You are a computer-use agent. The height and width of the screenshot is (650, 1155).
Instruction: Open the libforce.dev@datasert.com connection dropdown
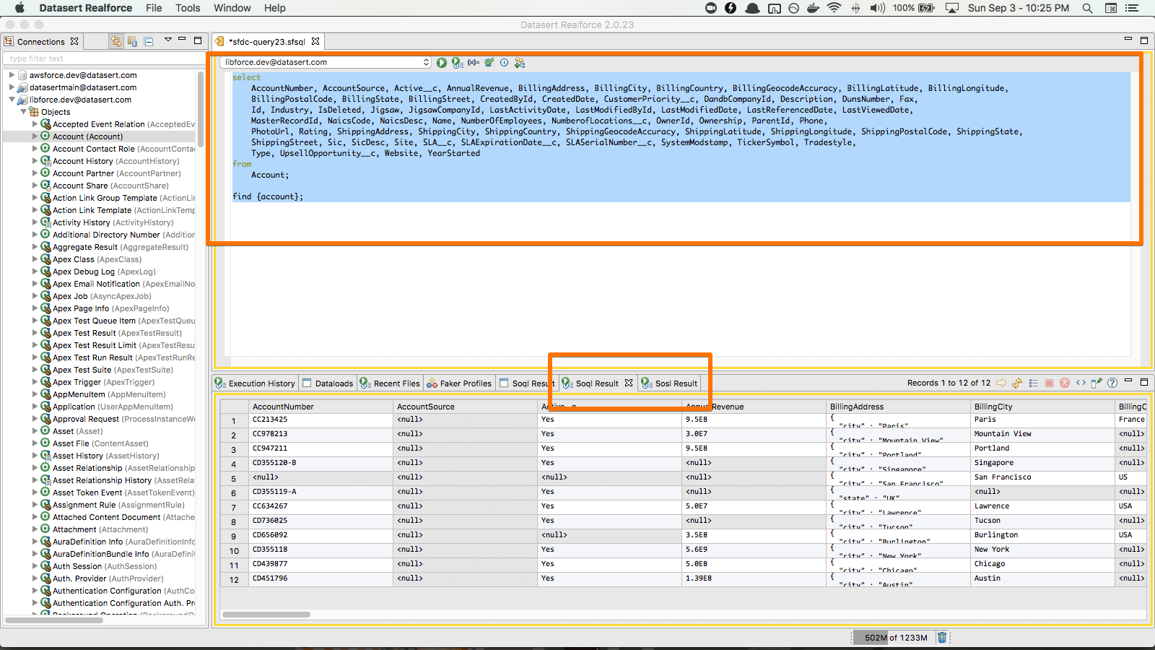325,63
